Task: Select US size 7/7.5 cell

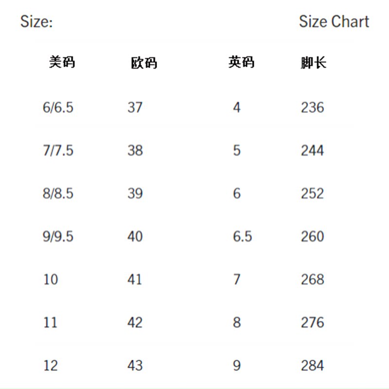Action: tap(58, 150)
